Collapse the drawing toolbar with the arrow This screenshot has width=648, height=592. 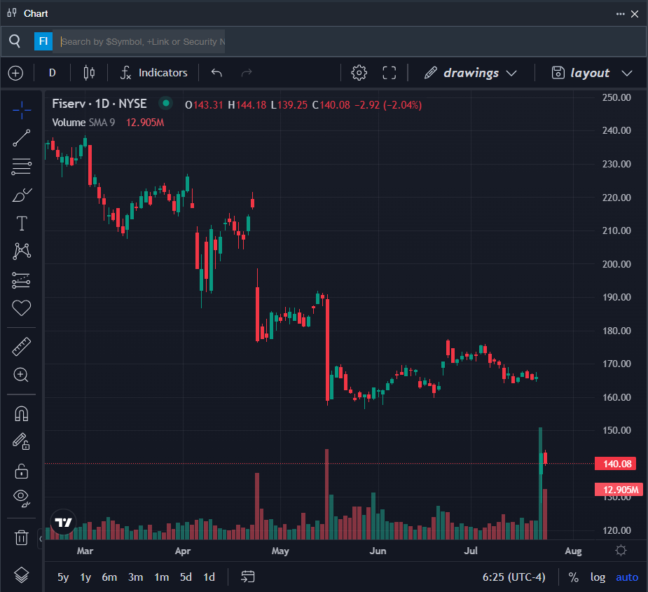[x=41, y=539]
